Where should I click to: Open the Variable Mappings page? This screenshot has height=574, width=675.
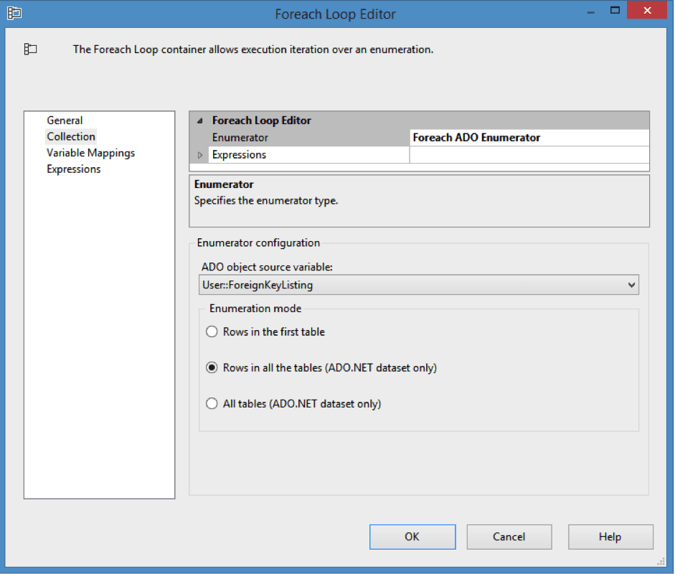(x=91, y=153)
